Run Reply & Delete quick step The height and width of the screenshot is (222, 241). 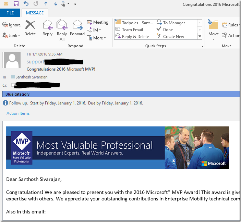click(132, 37)
